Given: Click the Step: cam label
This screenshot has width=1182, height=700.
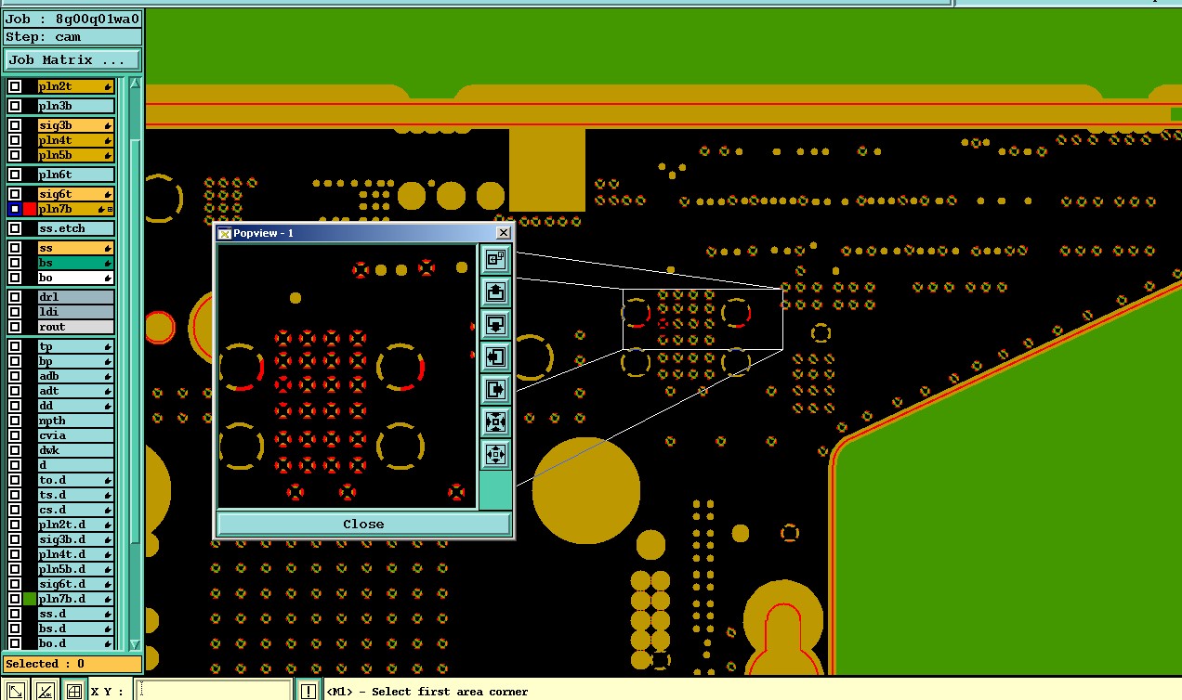Looking at the screenshot, I should point(72,37).
